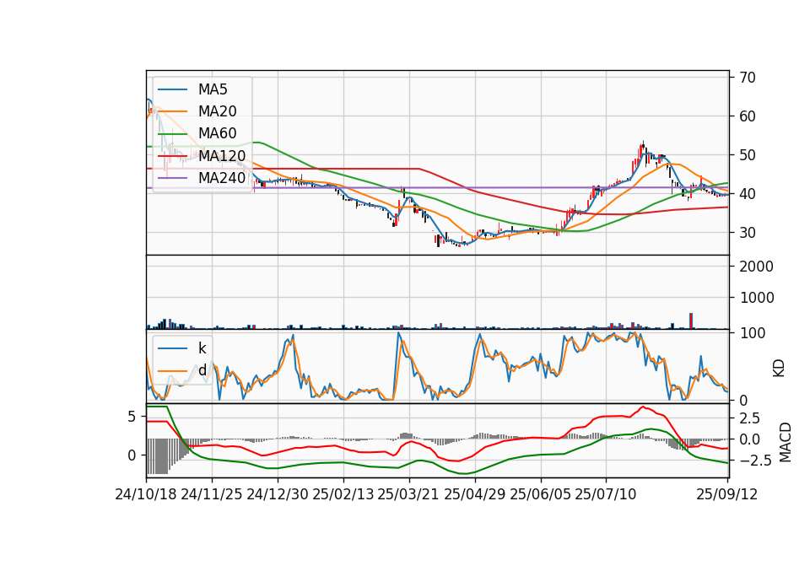Click the orange MA20 legend line sample
This screenshot has height=582, width=810.
tap(172, 111)
